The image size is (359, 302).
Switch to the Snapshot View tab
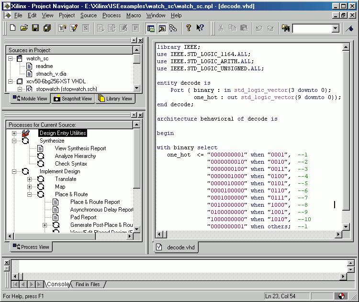[73, 99]
